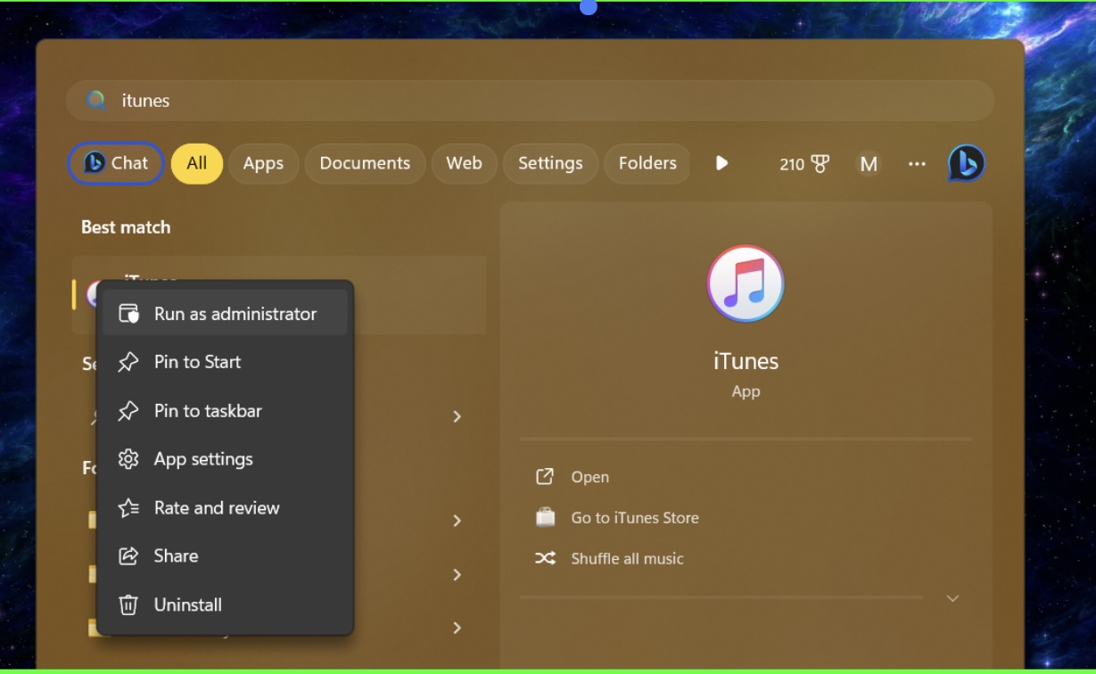Select Pin to taskbar option
The height and width of the screenshot is (674, 1096).
[208, 411]
